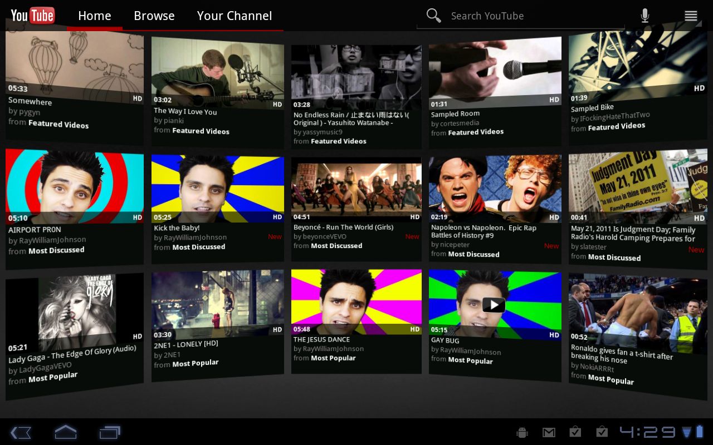The width and height of the screenshot is (713, 445).
Task: Select uploader 'by beyonceVEVO'
Action: 320,236
